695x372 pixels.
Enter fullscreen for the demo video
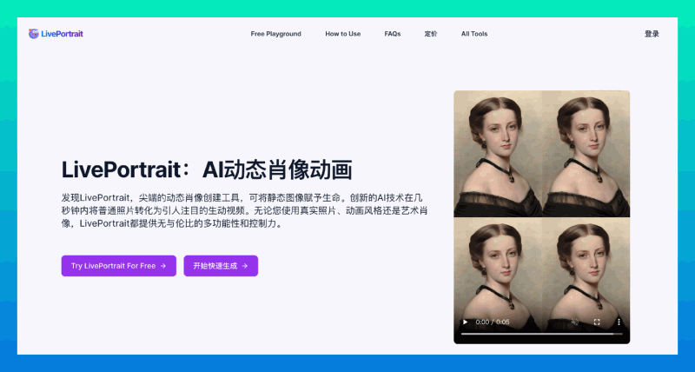(597, 322)
